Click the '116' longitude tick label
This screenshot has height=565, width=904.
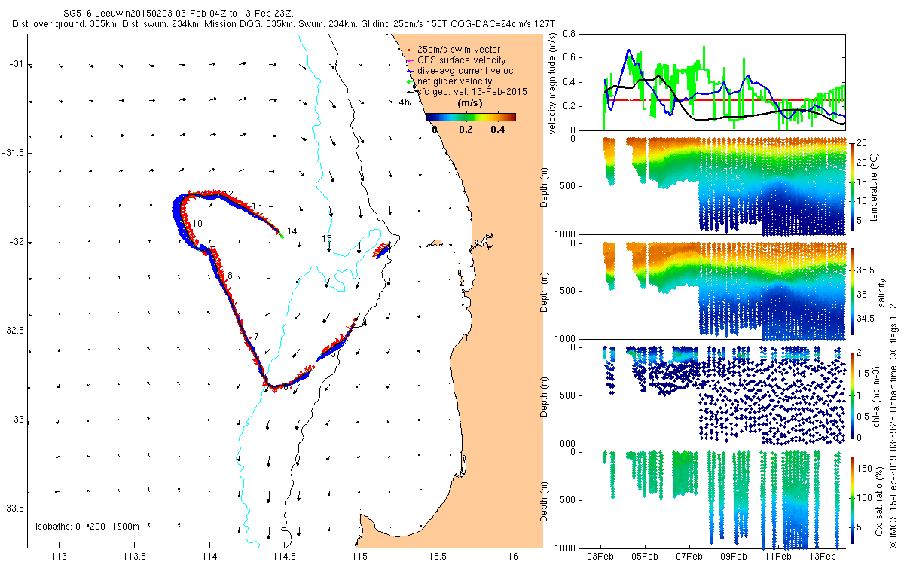pyautogui.click(x=511, y=557)
